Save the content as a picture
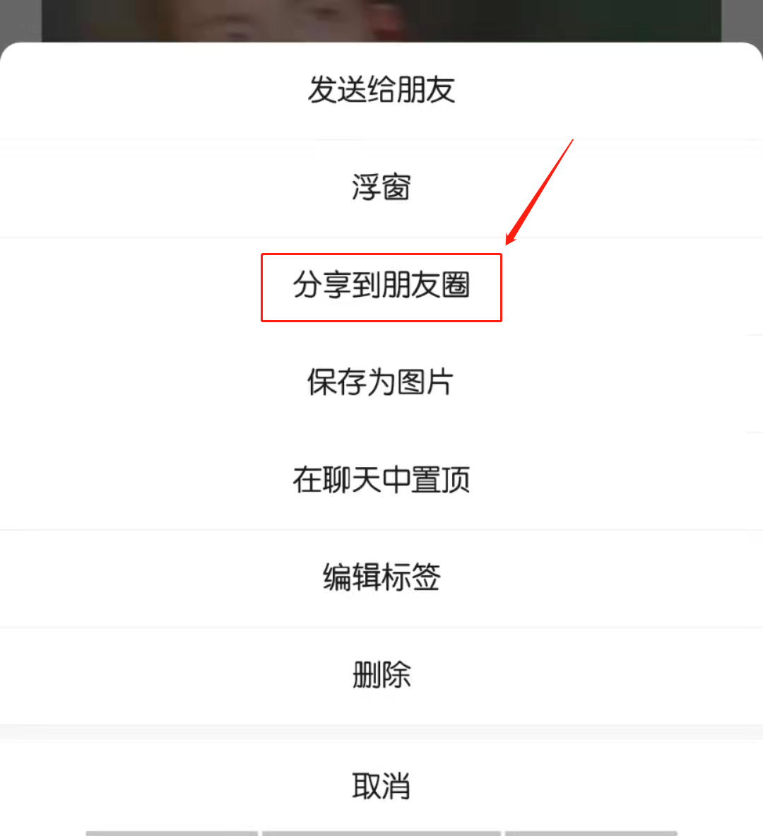The width and height of the screenshot is (763, 836). point(381,383)
